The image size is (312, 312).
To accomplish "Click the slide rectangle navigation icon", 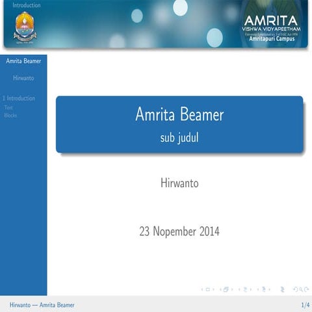I will [207, 289].
